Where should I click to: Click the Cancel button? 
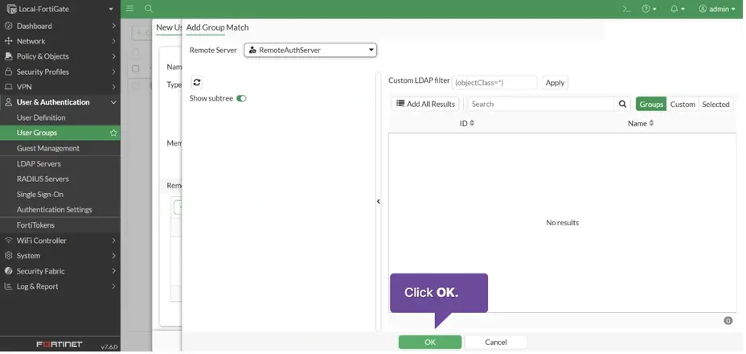point(496,342)
